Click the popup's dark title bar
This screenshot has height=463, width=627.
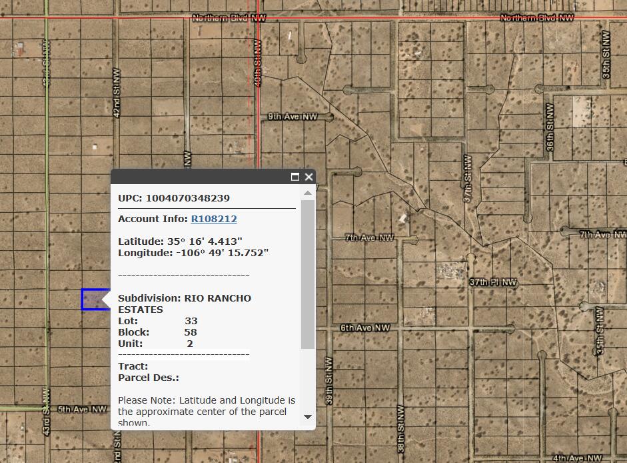pyautogui.click(x=200, y=177)
